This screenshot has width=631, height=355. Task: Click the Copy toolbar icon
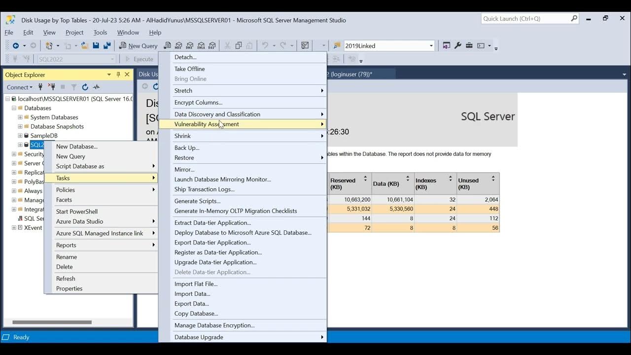tap(239, 46)
